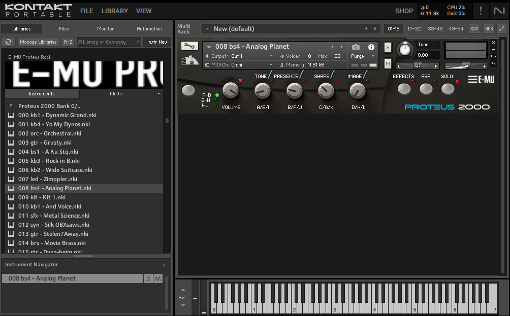This screenshot has height=316, width=510.
Task: Open VIEW menu
Action: coord(144,11)
